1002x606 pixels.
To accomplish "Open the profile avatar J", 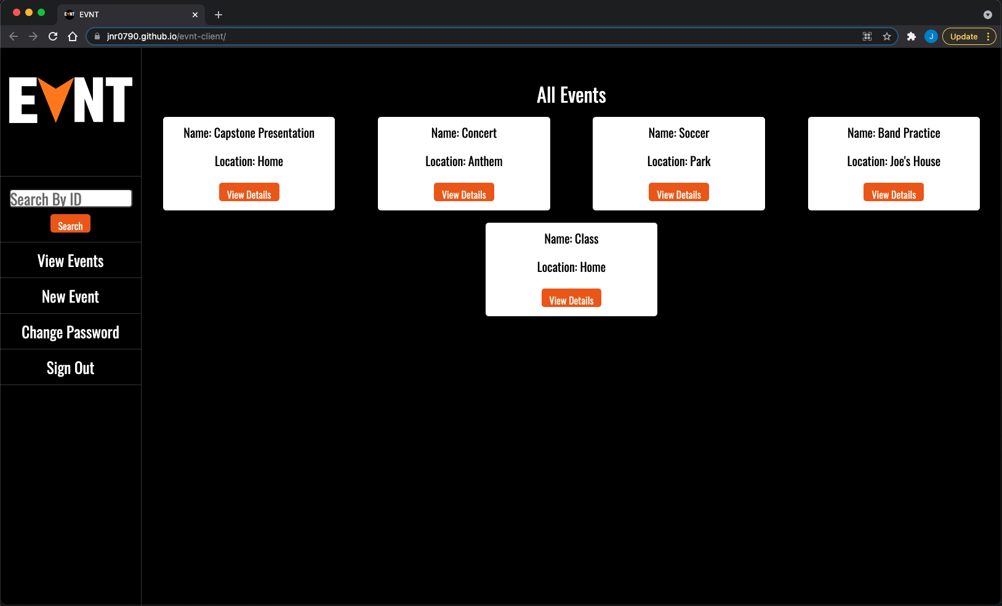I will pyautogui.click(x=931, y=36).
